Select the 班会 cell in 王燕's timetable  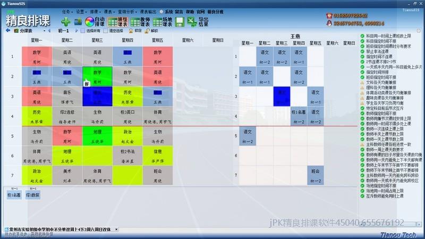(315, 176)
